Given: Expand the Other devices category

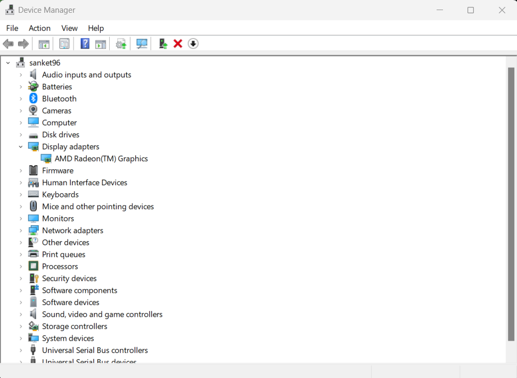Looking at the screenshot, I should [x=20, y=242].
